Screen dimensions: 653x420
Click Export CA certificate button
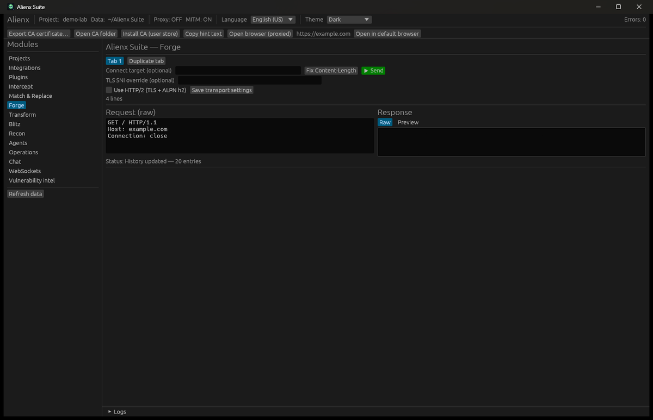tap(39, 34)
